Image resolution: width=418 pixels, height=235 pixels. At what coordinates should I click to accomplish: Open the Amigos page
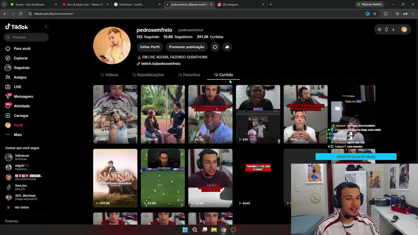tap(20, 77)
